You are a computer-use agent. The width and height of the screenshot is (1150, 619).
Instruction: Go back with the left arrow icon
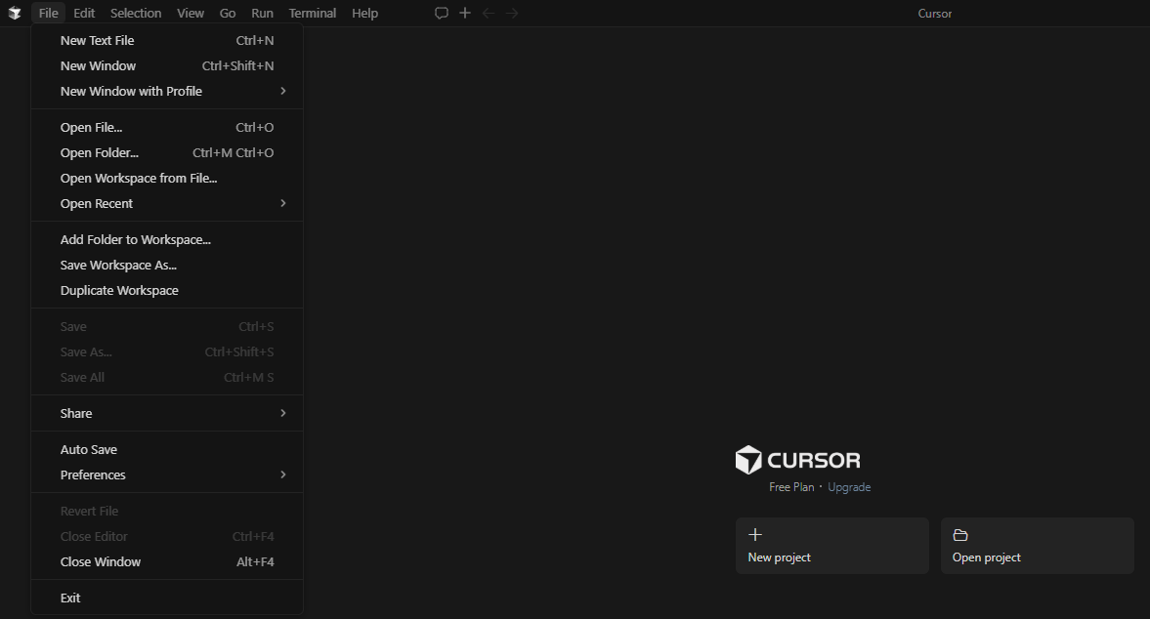(489, 14)
